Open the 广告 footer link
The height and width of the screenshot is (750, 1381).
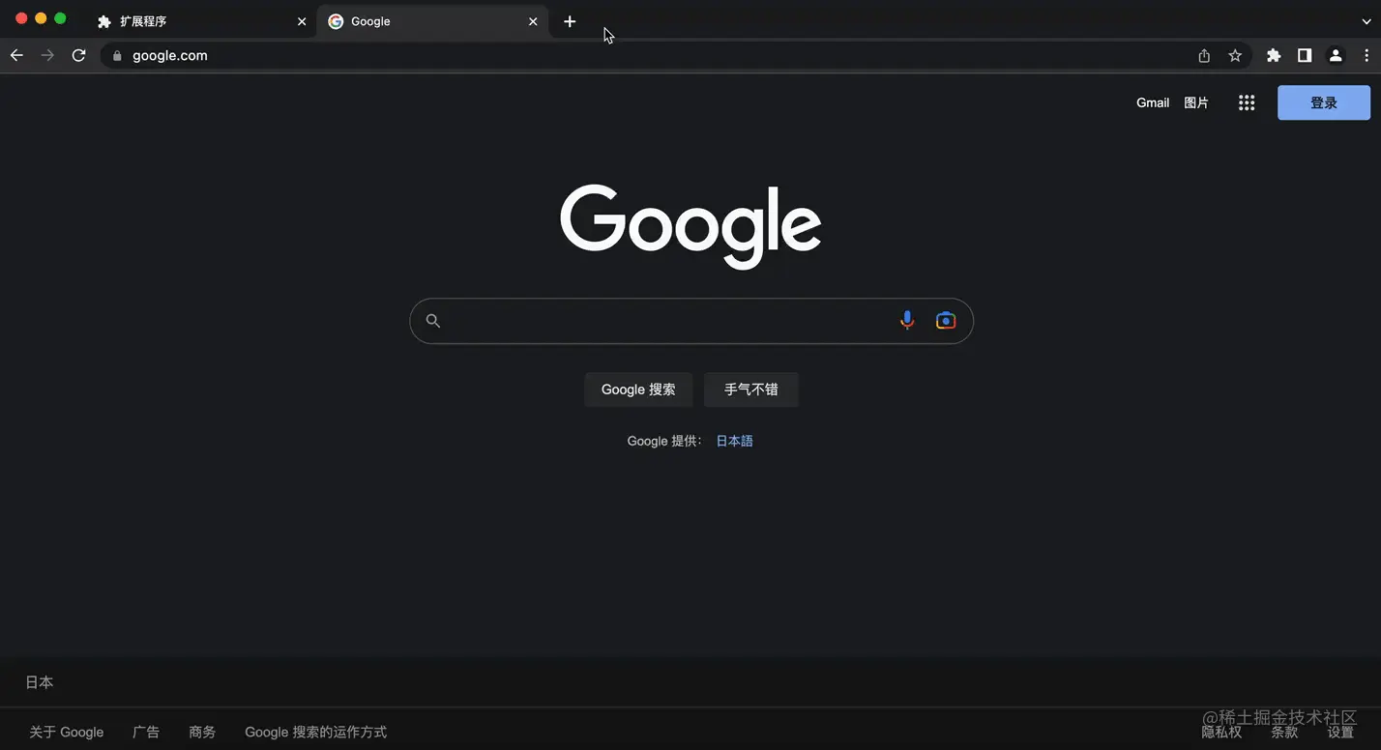pos(146,732)
